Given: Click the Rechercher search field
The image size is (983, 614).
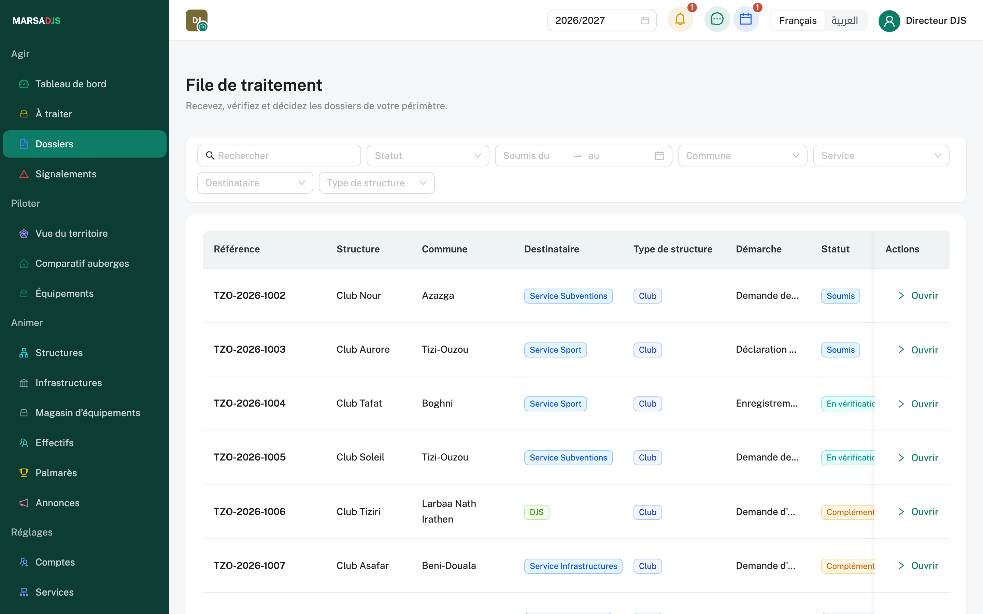Looking at the screenshot, I should pyautogui.click(x=279, y=156).
